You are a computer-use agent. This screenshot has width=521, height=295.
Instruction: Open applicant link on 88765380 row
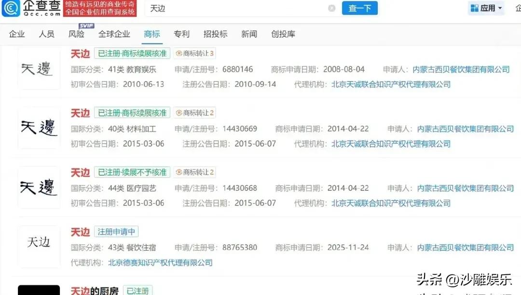pyautogui.click(x=466, y=247)
